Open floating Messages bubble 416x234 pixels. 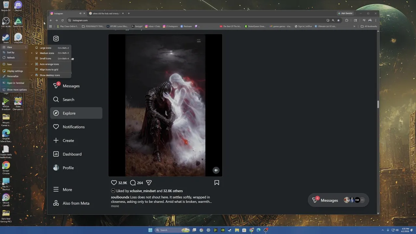click(339, 200)
